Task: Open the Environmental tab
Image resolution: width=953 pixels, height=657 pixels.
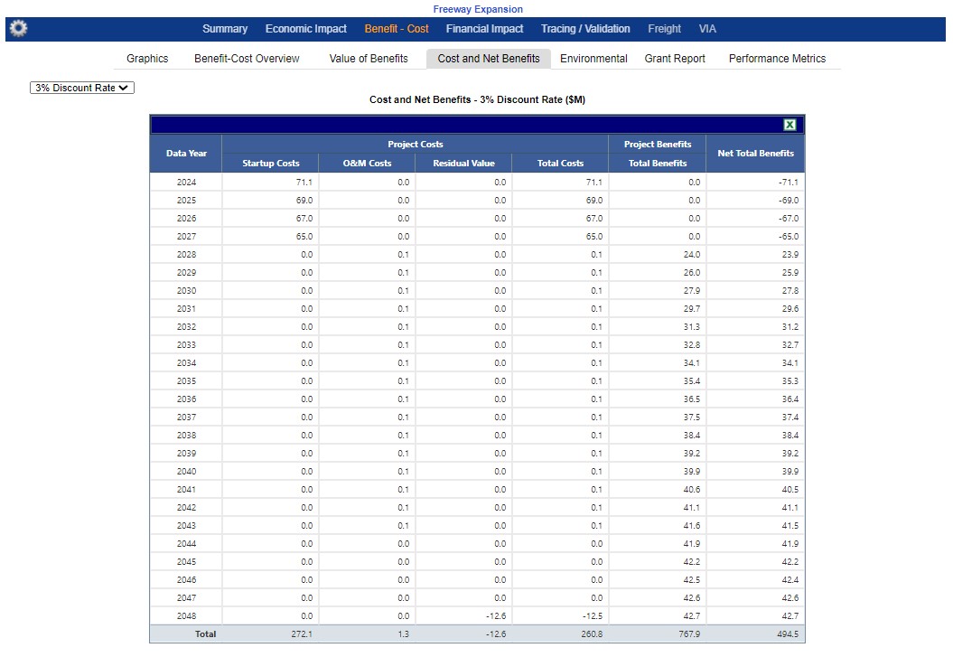Action: tap(593, 59)
